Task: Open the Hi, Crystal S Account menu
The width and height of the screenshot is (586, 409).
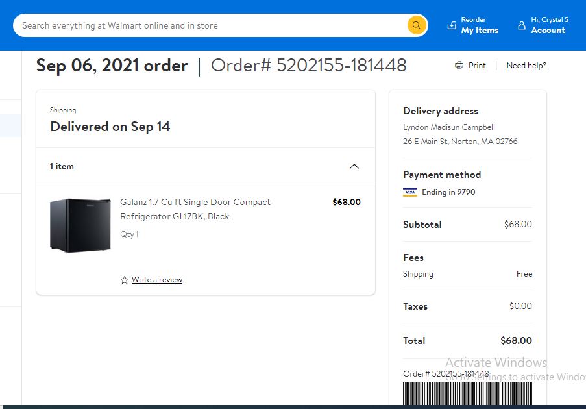Action: click(x=543, y=25)
